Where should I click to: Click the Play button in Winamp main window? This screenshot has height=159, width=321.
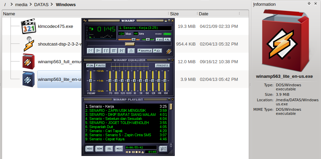(98, 51)
